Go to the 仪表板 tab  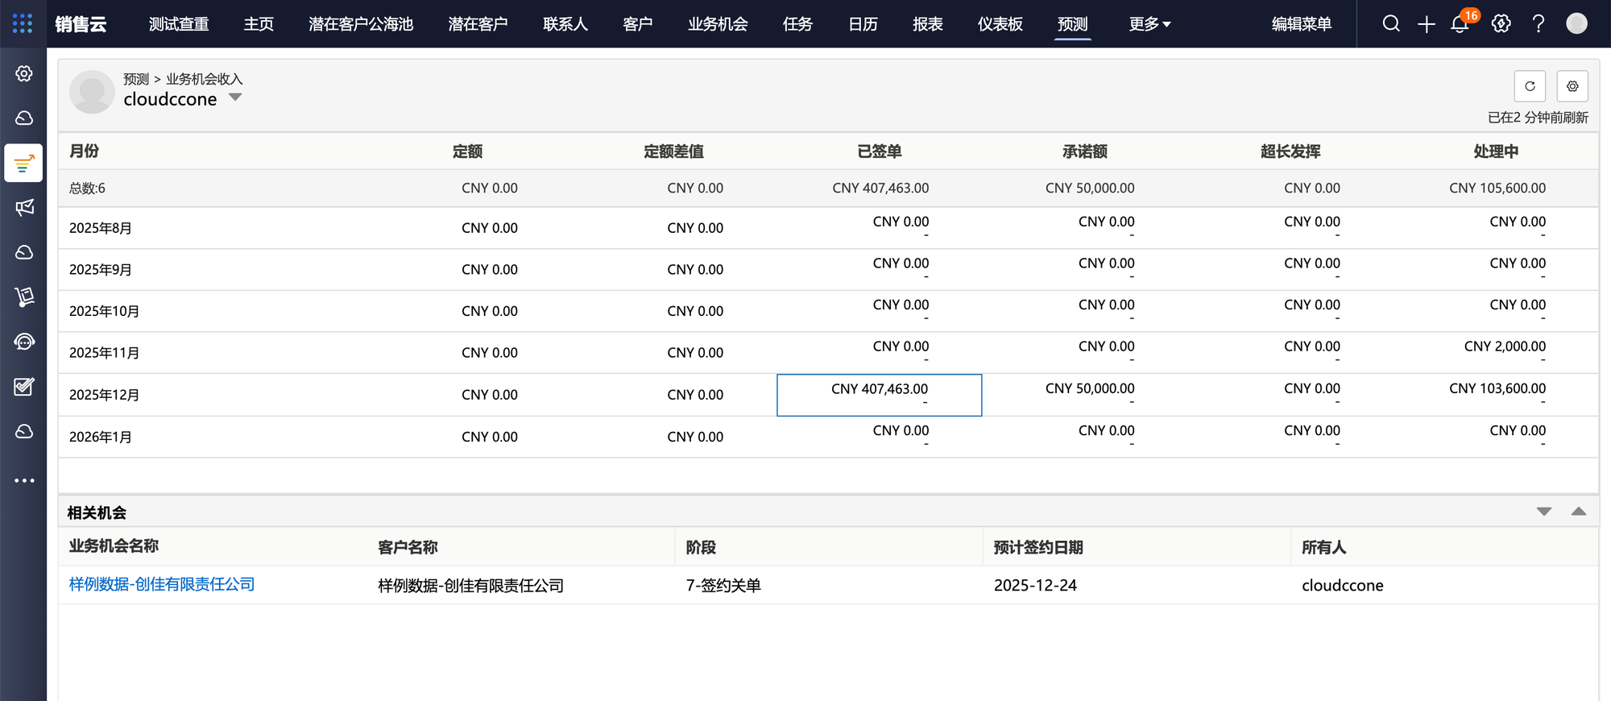(1000, 24)
